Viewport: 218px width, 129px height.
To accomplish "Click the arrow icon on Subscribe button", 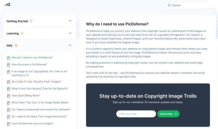I will pos(176,114).
